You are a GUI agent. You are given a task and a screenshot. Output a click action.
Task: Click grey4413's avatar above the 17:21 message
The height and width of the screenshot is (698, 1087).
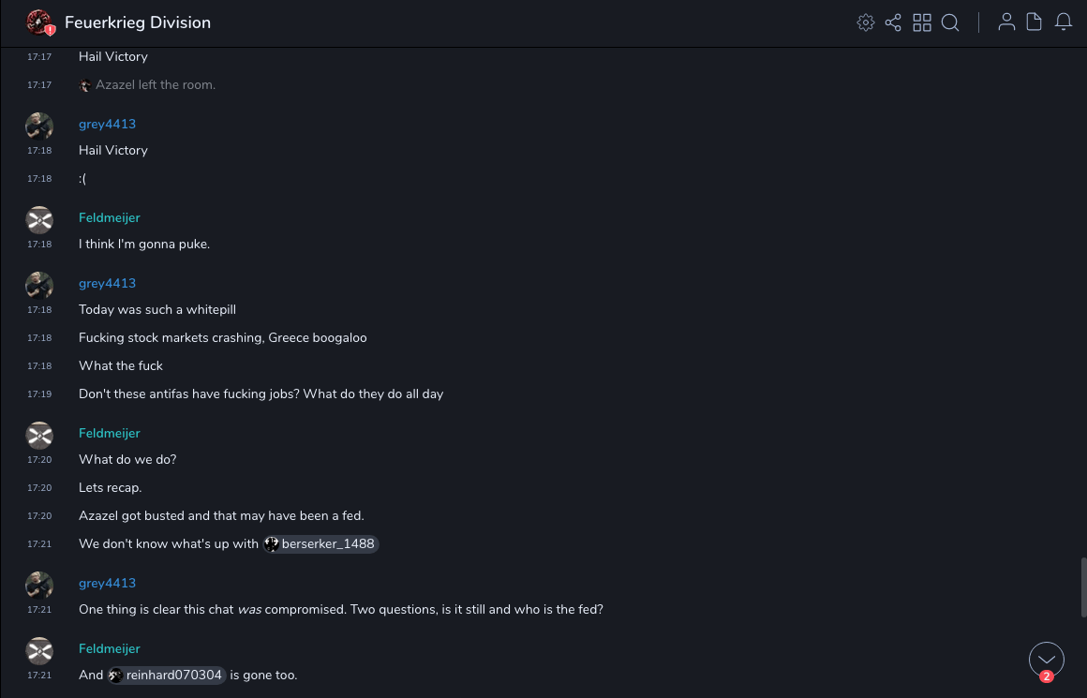click(x=39, y=586)
